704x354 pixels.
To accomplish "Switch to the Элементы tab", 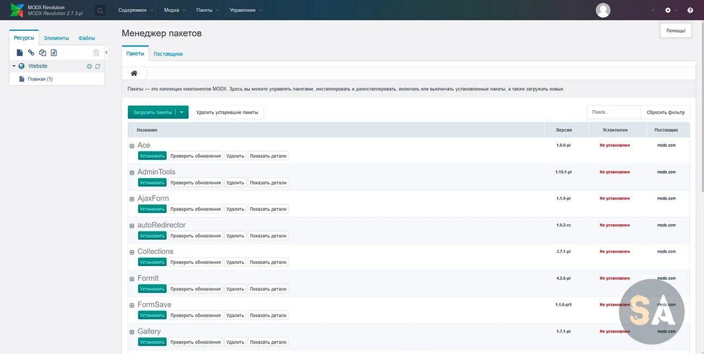I will point(57,38).
